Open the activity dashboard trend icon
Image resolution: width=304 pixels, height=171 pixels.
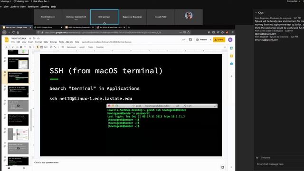tap(183, 40)
